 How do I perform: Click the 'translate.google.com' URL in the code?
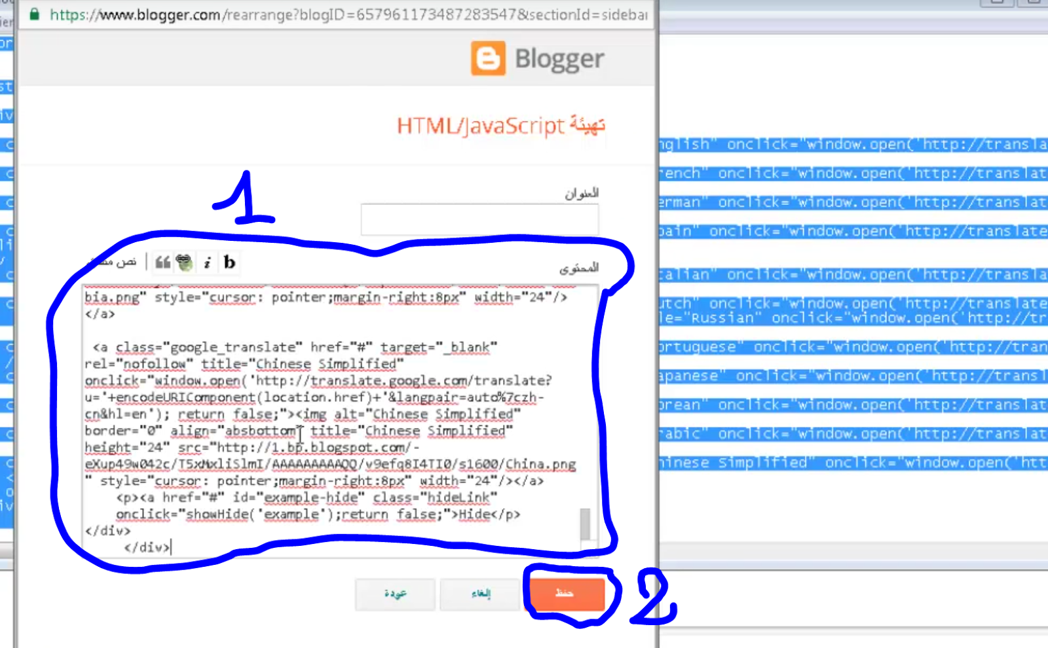(389, 381)
